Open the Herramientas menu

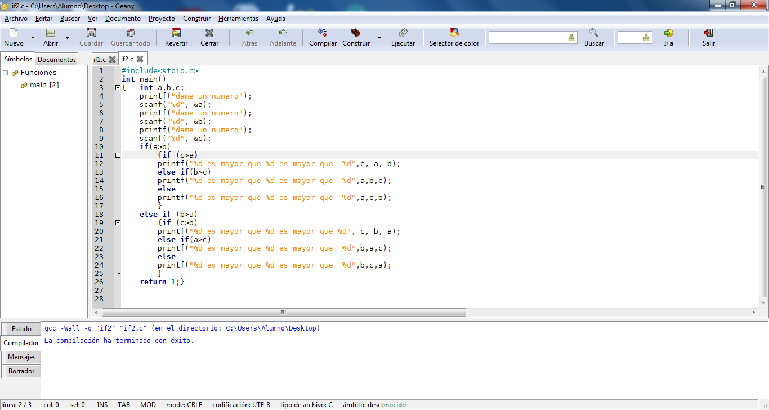coord(238,19)
